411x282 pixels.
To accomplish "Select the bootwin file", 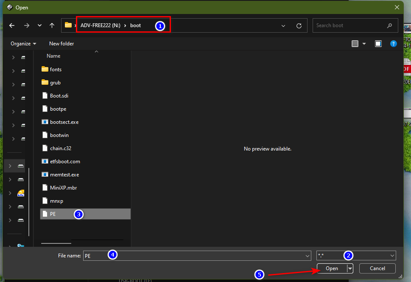I will pyautogui.click(x=85, y=135).
